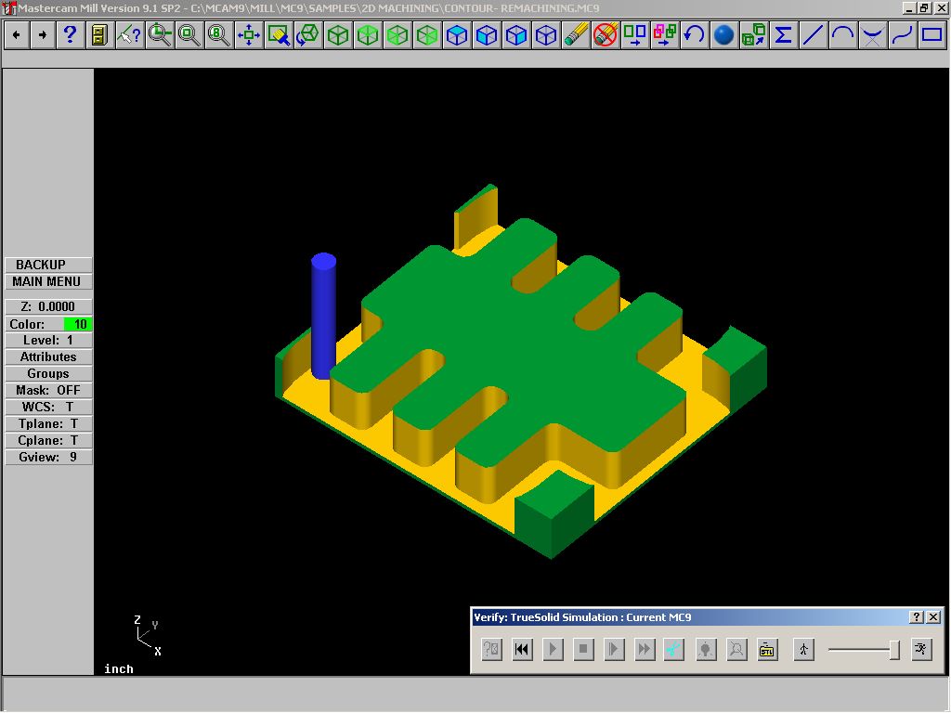Set Cplane with cyan-top blue cube

[x=457, y=35]
